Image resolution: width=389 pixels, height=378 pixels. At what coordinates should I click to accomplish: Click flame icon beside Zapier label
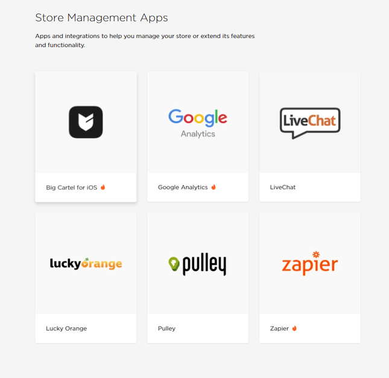point(294,328)
